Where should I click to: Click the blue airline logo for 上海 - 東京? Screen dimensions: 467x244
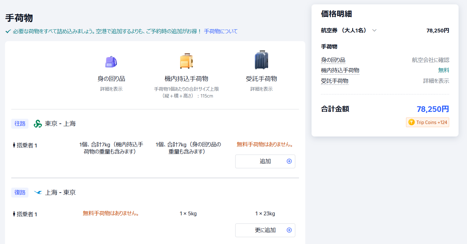(38, 193)
